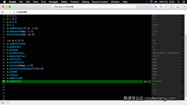Open the Find menu
187x105 pixels.
click(43, 2)
